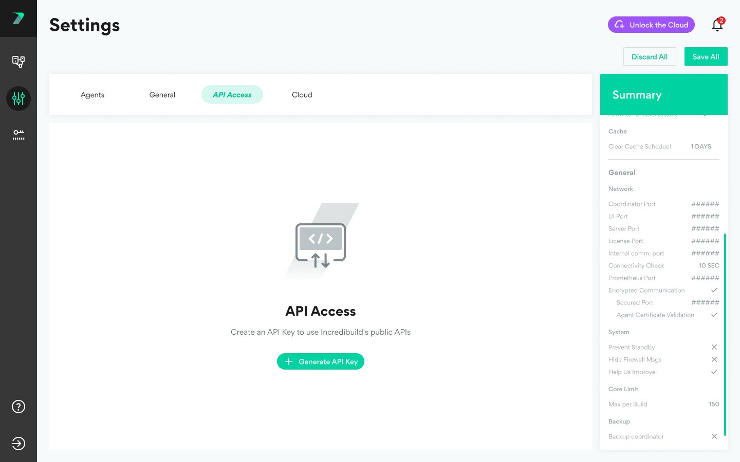This screenshot has width=740, height=462.
Task: Click the License Port masked value
Action: [x=705, y=241]
